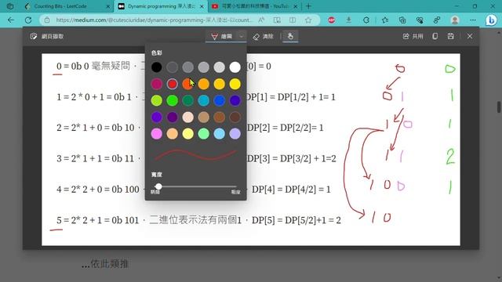Pick the bright yellow swatch in second row

(x=235, y=84)
